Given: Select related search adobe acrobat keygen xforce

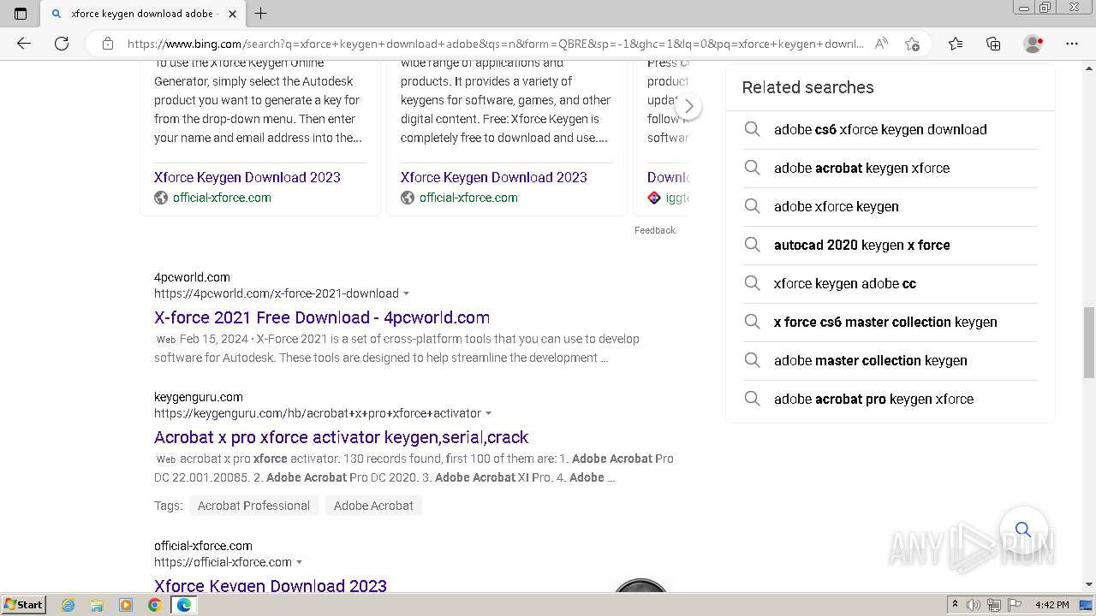Looking at the screenshot, I should pyautogui.click(x=861, y=168).
